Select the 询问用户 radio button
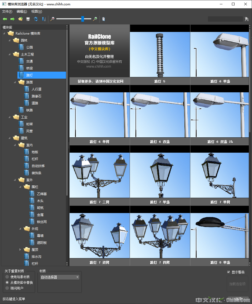The width and height of the screenshot is (252, 304). coord(7,288)
